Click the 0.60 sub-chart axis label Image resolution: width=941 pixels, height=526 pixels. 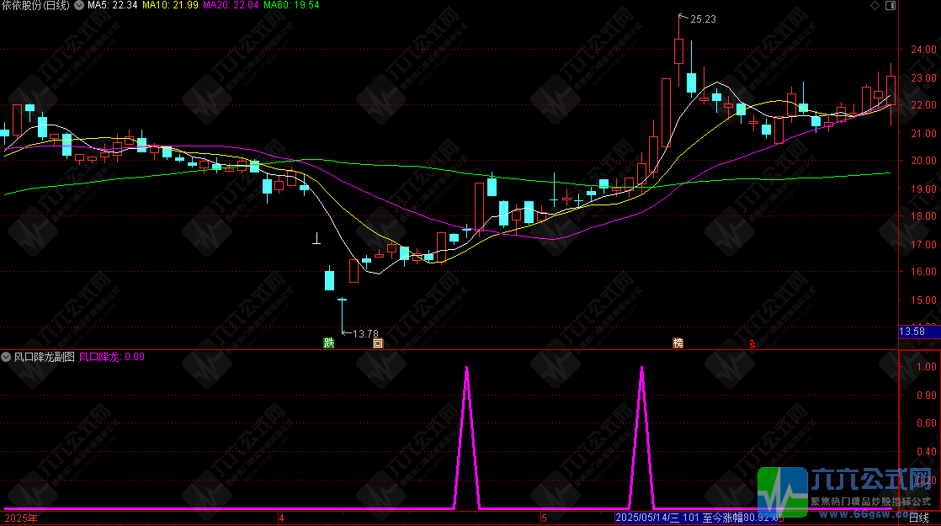(927, 423)
